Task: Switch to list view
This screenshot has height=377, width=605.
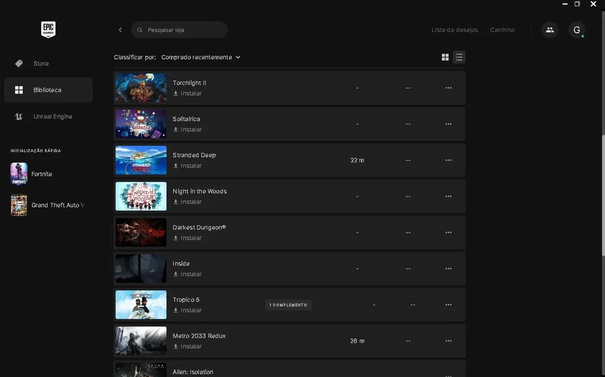Action: click(459, 57)
